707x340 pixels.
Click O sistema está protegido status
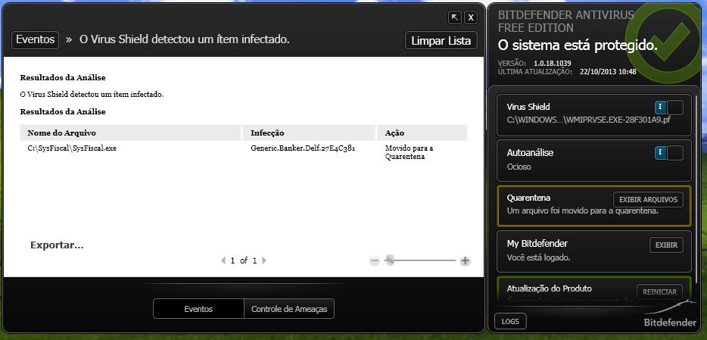tap(578, 45)
